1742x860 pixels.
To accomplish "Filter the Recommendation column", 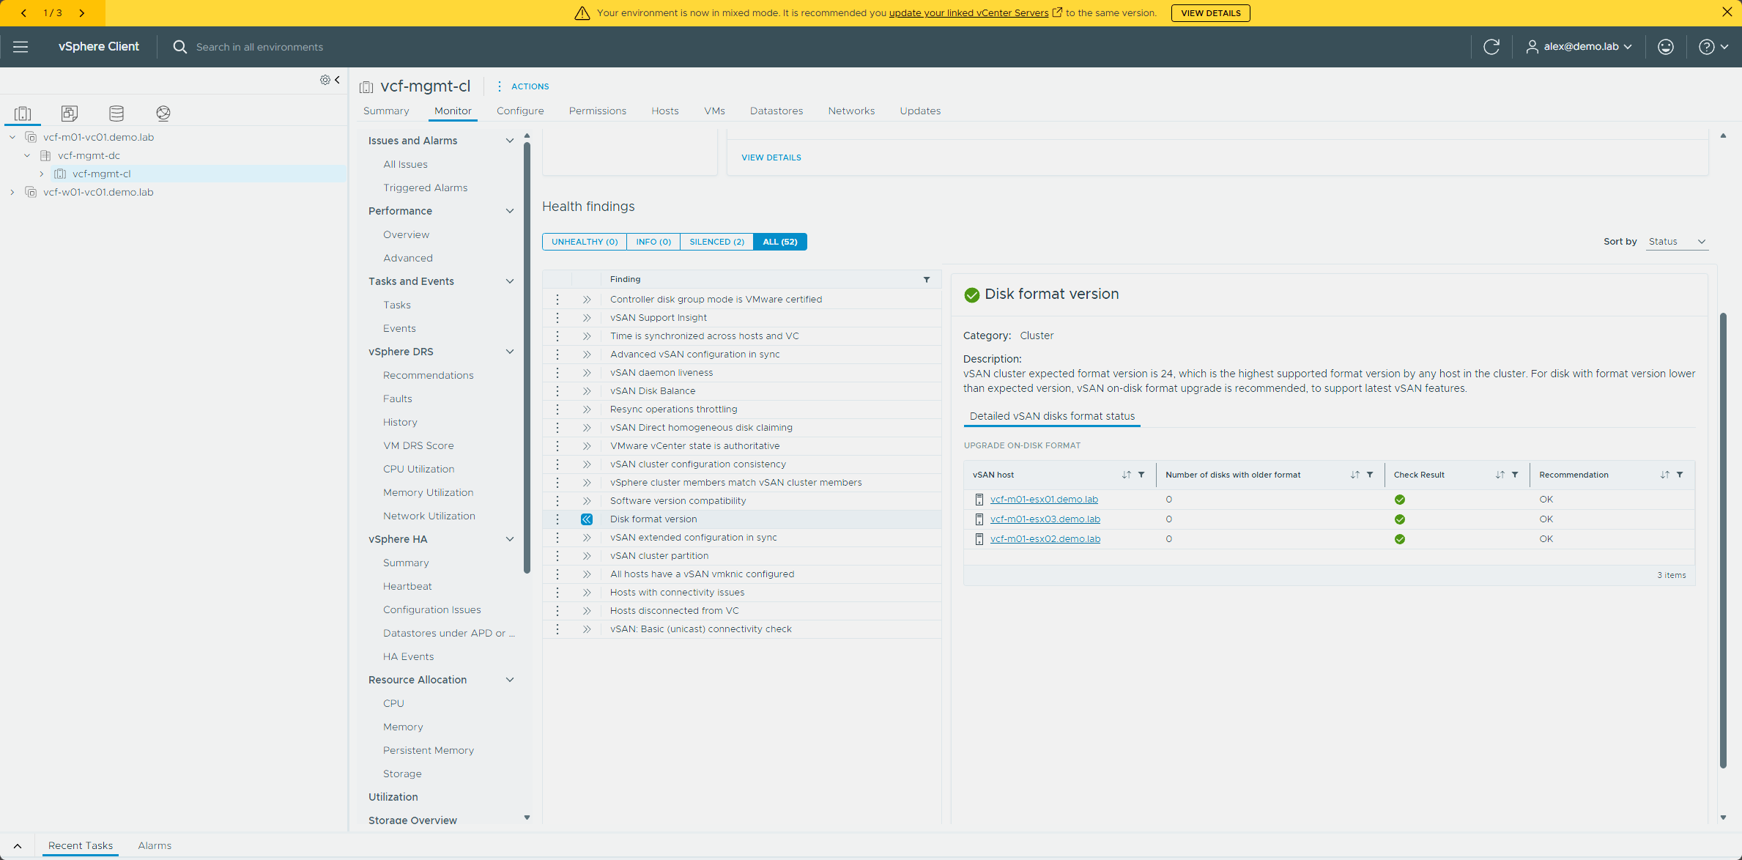I will coord(1680,475).
